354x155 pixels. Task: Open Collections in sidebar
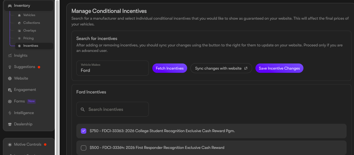point(32,23)
